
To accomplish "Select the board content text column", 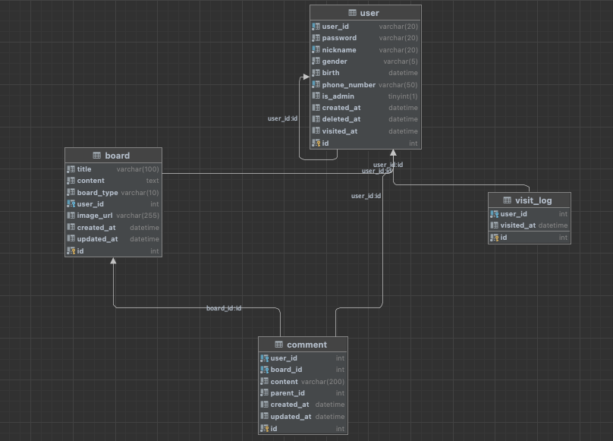I will point(113,181).
